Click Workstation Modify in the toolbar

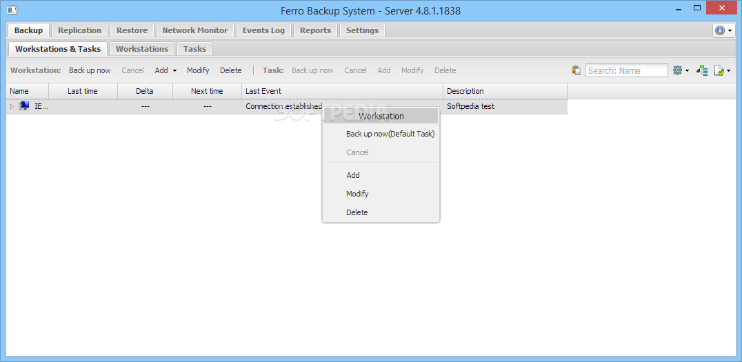pyautogui.click(x=198, y=70)
